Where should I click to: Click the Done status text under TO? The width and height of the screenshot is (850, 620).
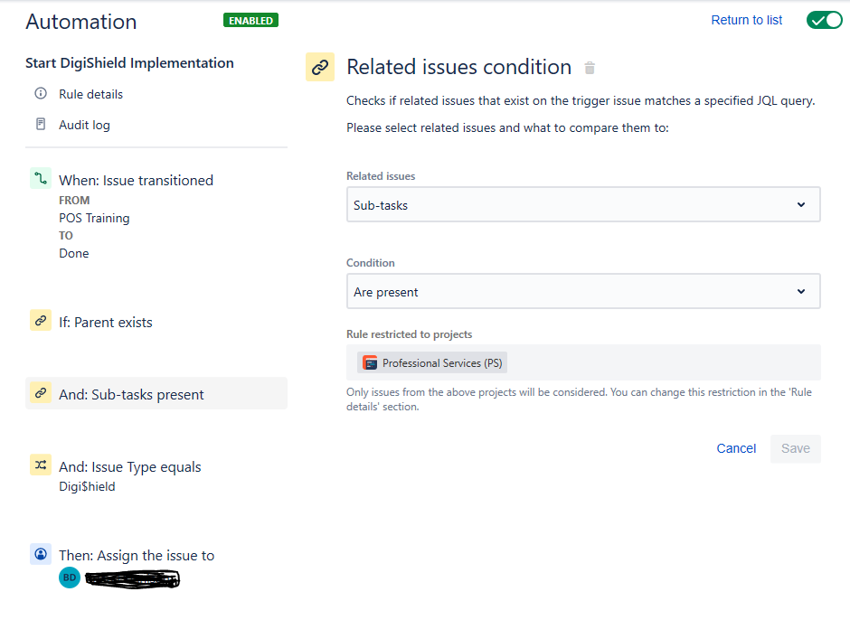(x=74, y=253)
